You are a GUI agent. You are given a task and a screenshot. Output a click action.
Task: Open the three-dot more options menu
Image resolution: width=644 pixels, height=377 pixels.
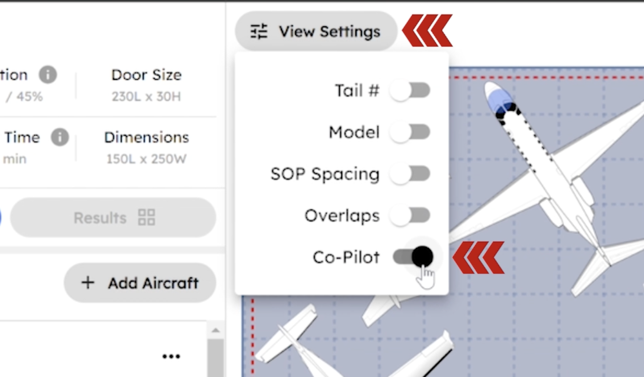[x=171, y=356]
